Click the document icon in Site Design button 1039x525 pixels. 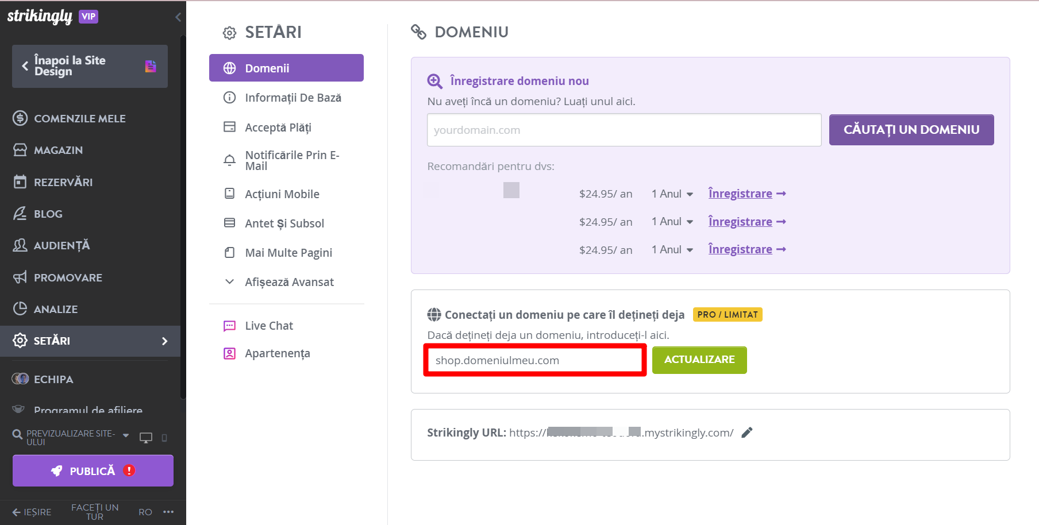coord(151,66)
